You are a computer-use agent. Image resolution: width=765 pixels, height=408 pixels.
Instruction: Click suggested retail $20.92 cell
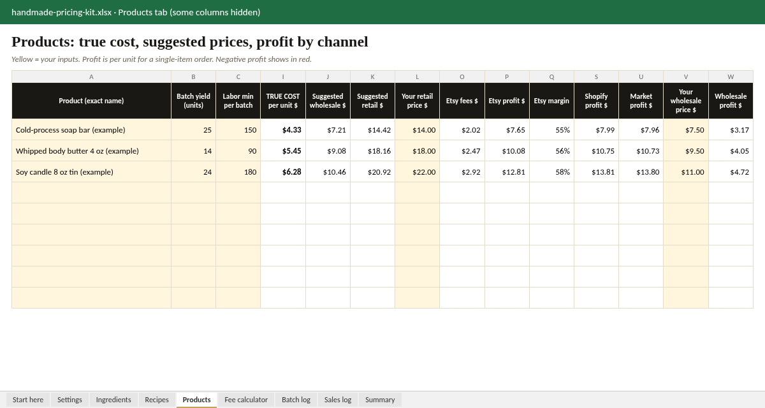[x=373, y=171]
